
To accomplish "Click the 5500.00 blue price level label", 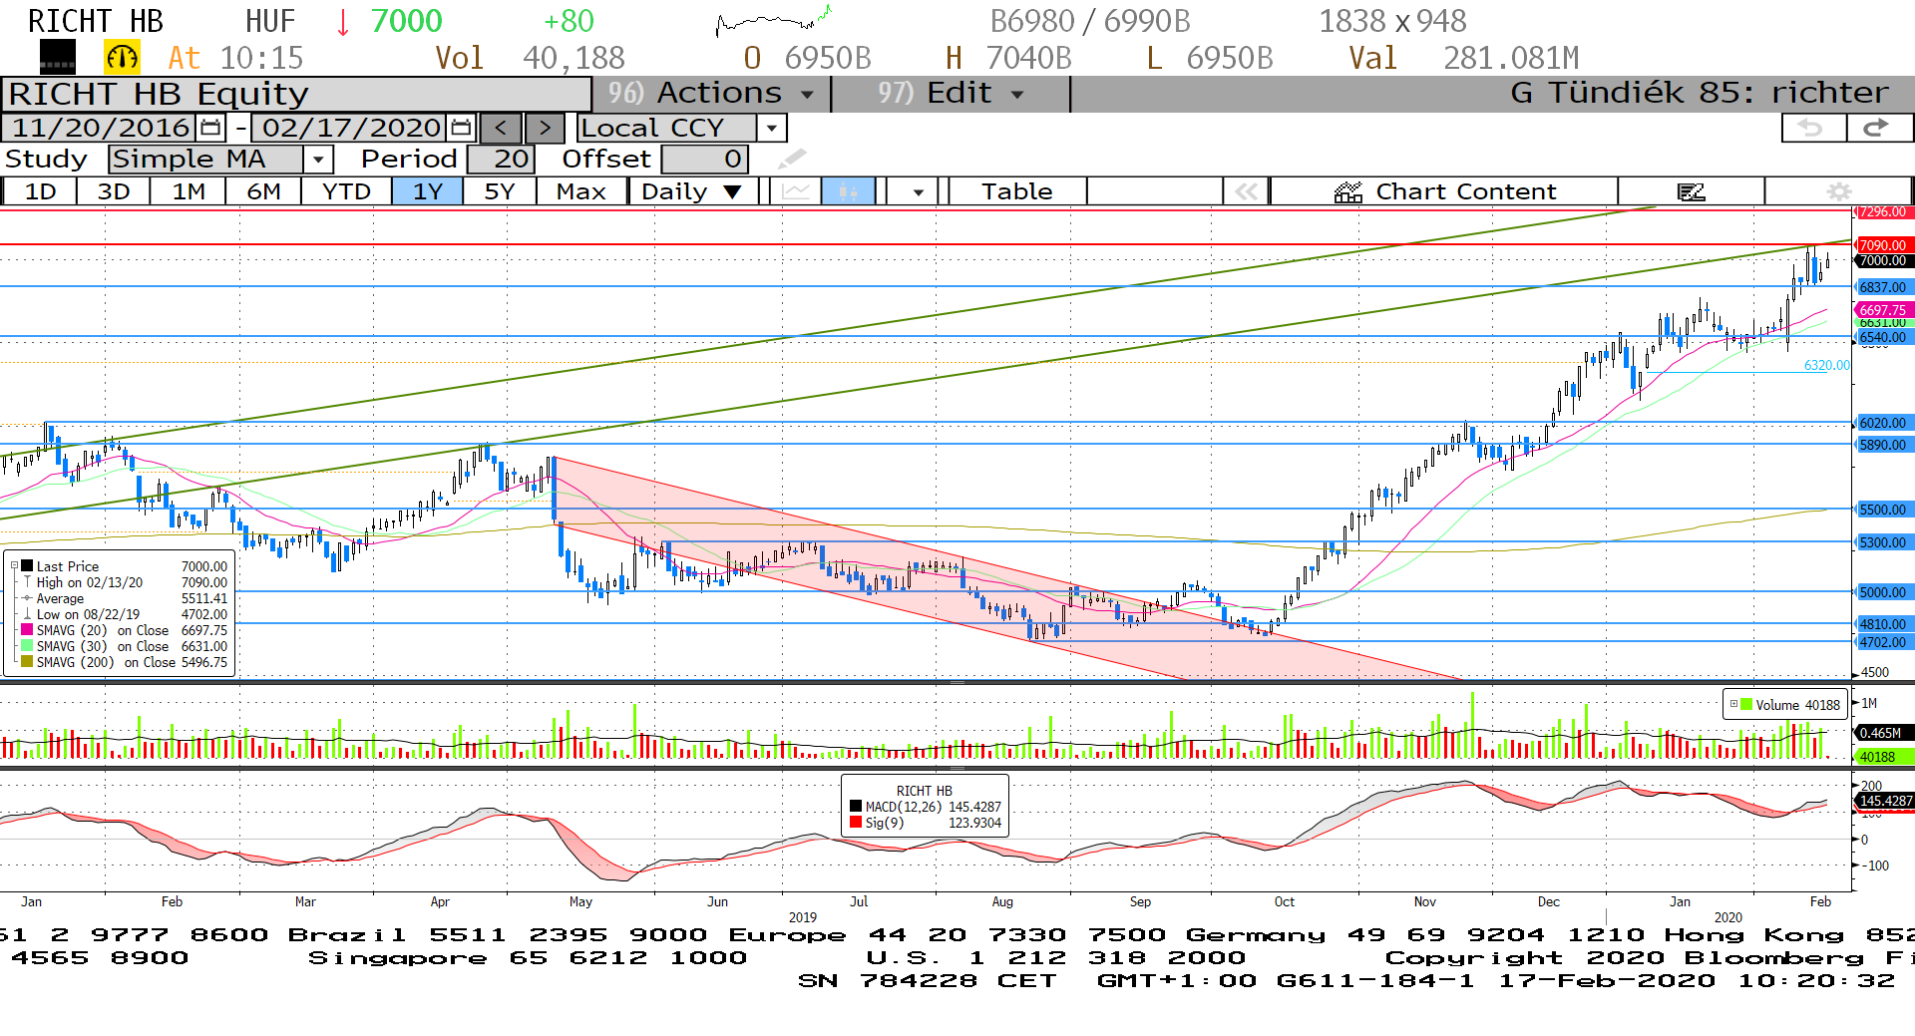I will pyautogui.click(x=1882, y=510).
